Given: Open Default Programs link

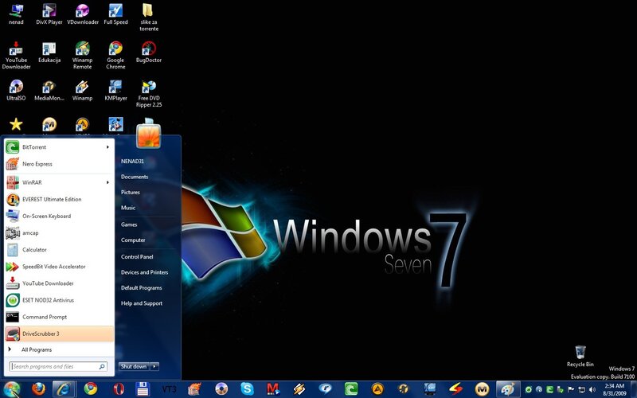Looking at the screenshot, I should pyautogui.click(x=142, y=287).
